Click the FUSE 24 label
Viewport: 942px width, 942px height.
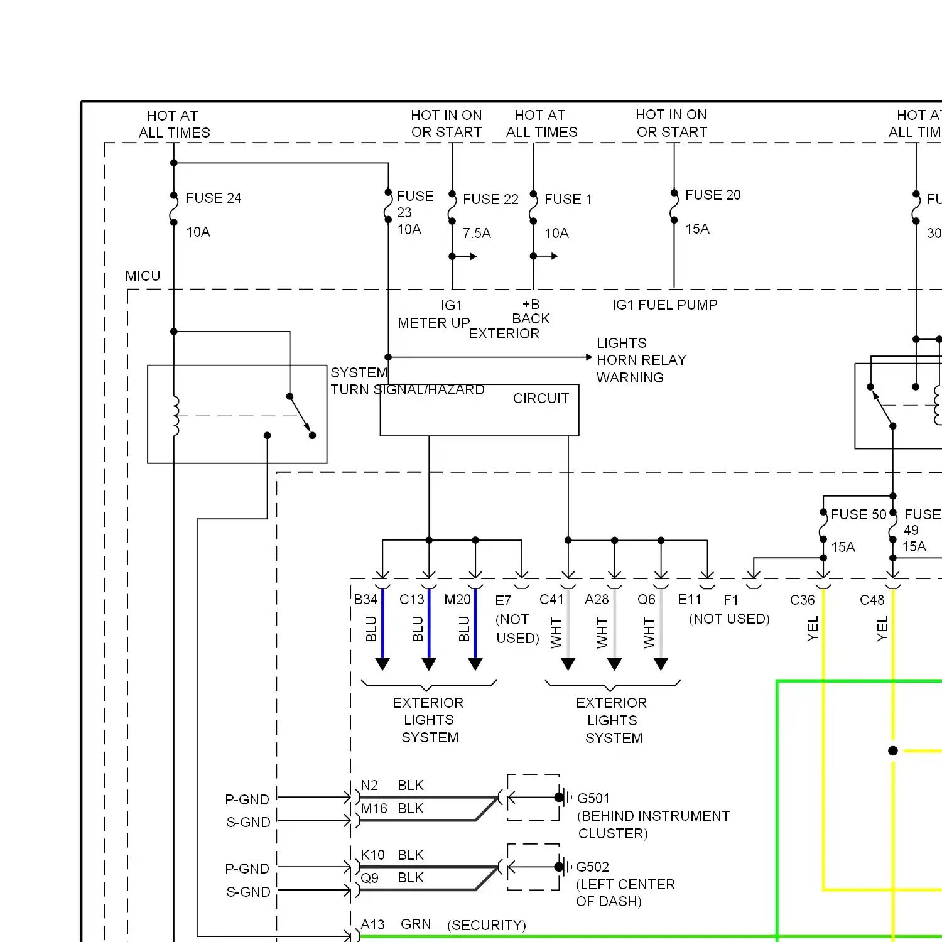[x=214, y=198]
